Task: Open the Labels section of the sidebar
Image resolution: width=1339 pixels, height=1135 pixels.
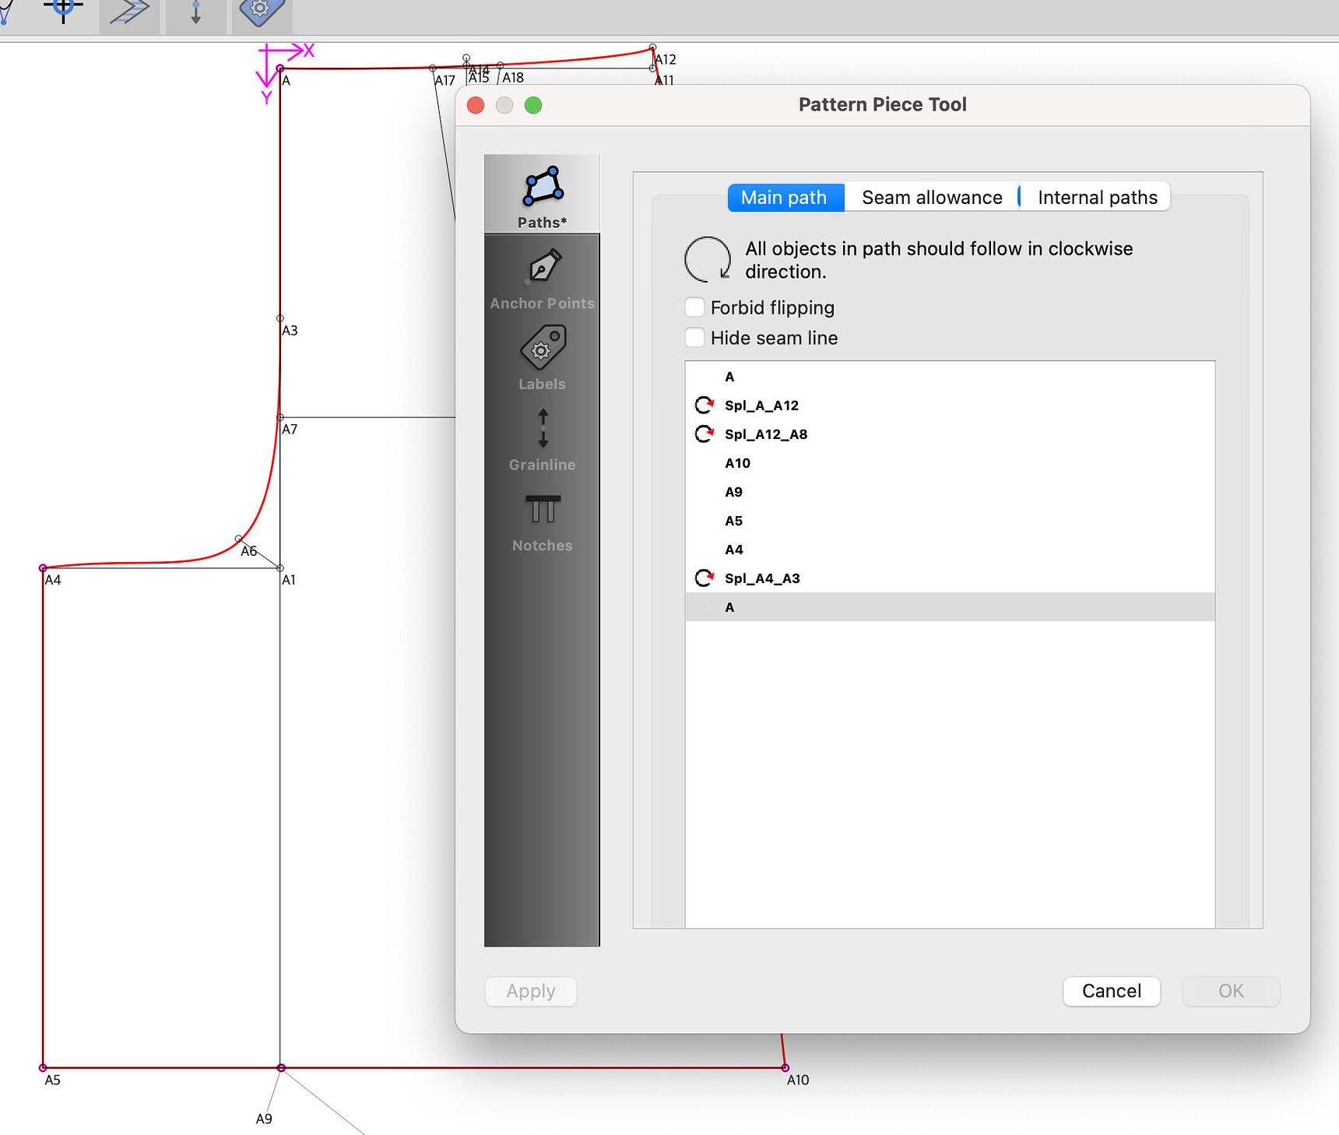Action: [542, 358]
